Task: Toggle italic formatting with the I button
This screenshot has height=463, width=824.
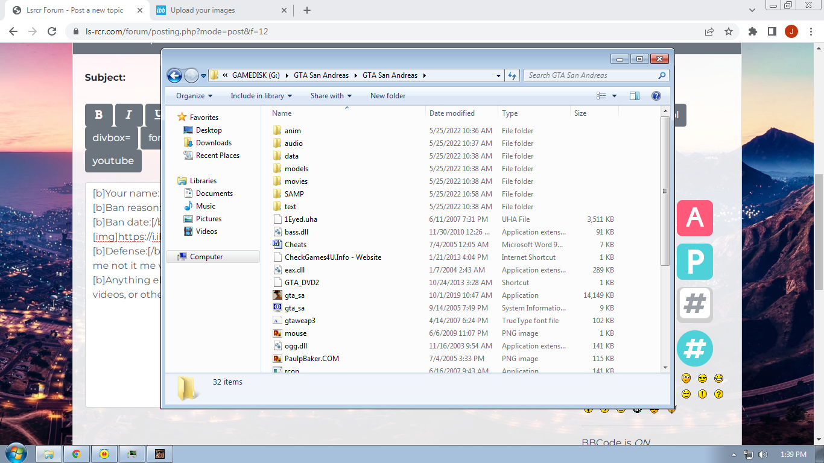Action: click(128, 115)
